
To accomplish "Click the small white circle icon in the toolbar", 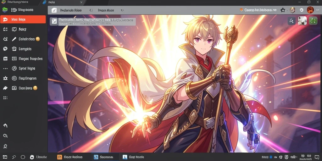I will click(x=302, y=10).
